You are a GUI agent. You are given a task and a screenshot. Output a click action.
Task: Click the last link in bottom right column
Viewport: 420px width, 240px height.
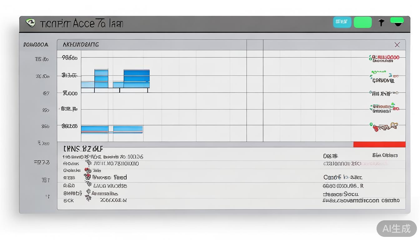[361, 200]
